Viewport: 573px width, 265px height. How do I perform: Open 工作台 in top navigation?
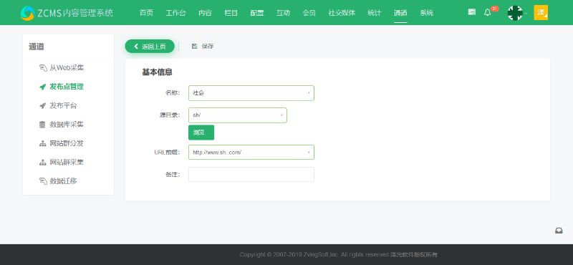[175, 13]
